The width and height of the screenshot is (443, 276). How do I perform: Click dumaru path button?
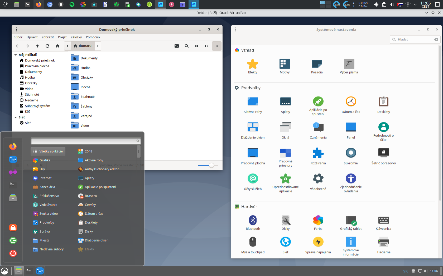click(x=83, y=46)
